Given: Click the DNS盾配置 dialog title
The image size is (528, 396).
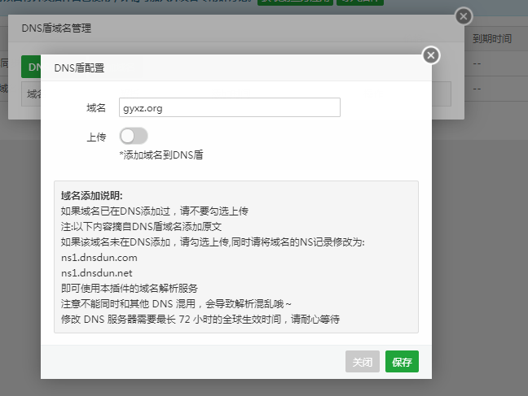Looking at the screenshot, I should pos(79,68).
